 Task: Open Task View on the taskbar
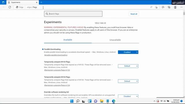click(x=84, y=101)
